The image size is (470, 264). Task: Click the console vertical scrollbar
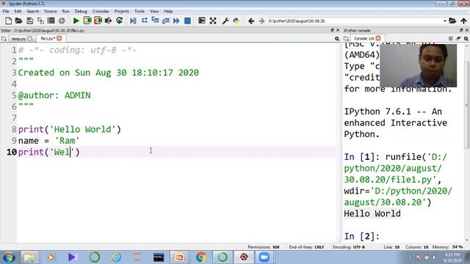467,105
